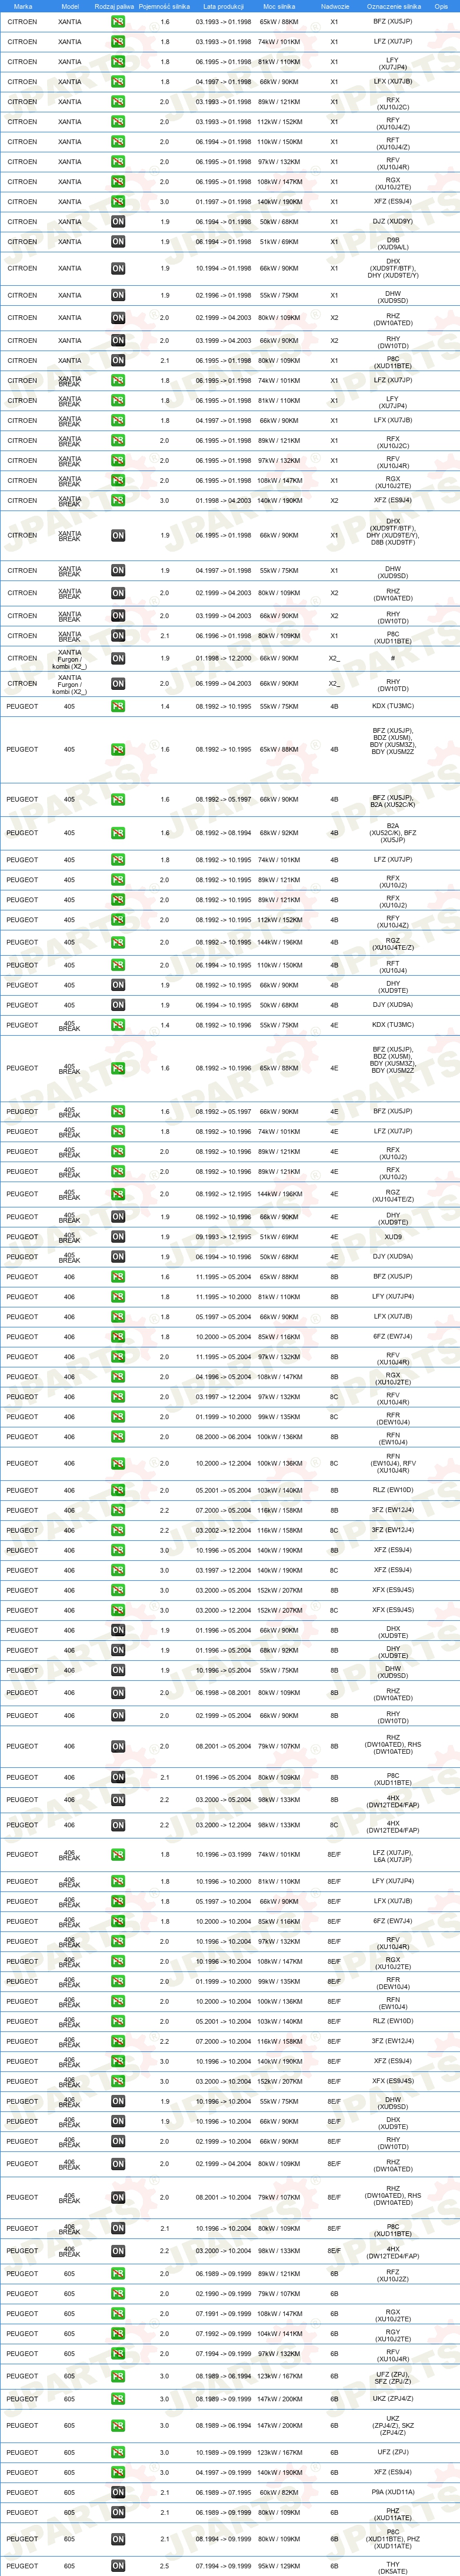This screenshot has height=2576, width=460.
Task: Select the 112kW / 152KM cell in Xantia row
Action: pyautogui.click(x=279, y=122)
